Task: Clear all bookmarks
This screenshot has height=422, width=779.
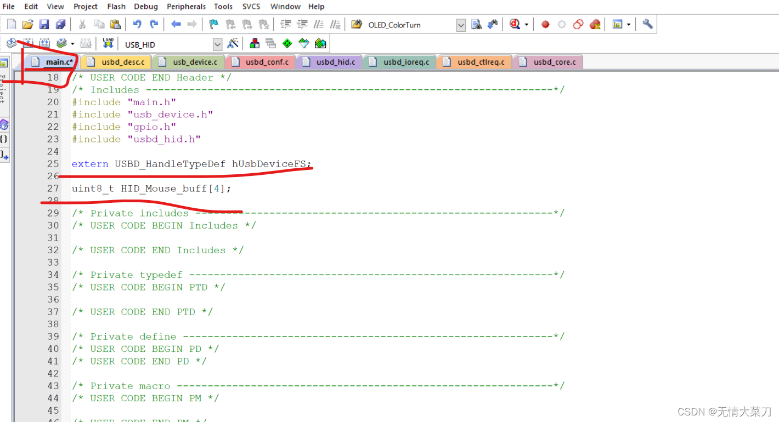Action: point(263,25)
